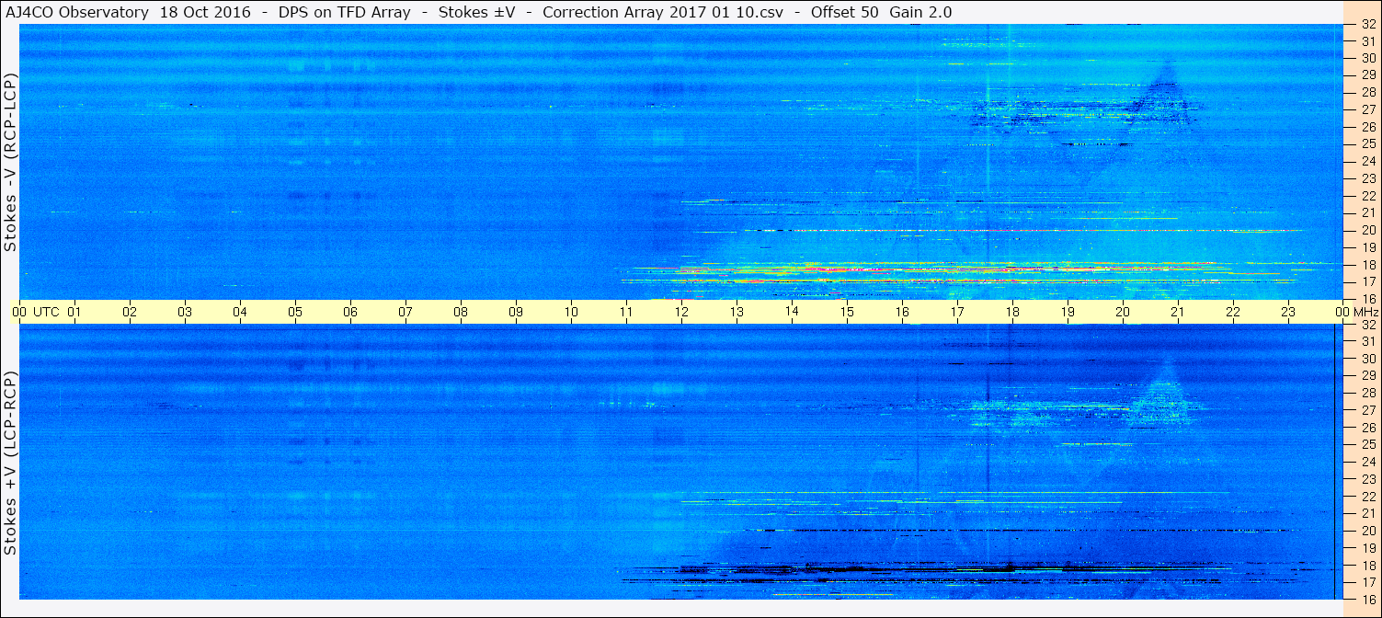Click the Stokes +V (LCP-RCP) axis label
Screen dimensions: 1382x618
point(10,464)
